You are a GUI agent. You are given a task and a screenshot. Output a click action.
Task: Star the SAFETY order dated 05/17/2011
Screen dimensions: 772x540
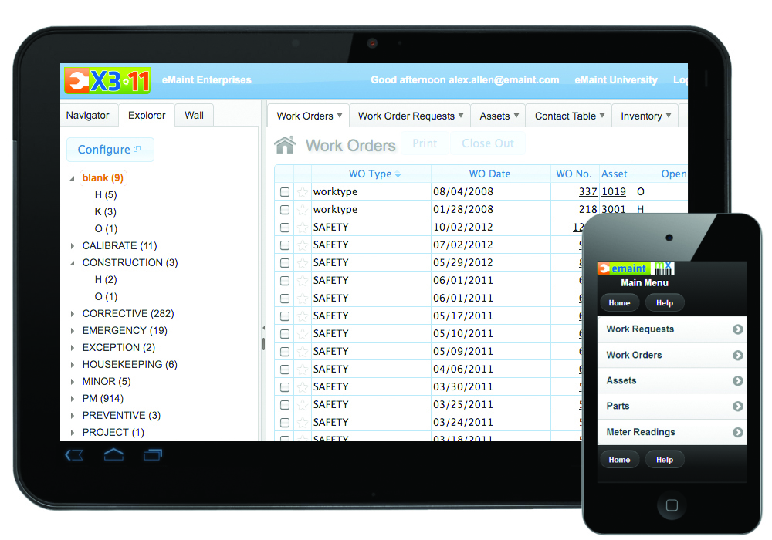(x=303, y=316)
